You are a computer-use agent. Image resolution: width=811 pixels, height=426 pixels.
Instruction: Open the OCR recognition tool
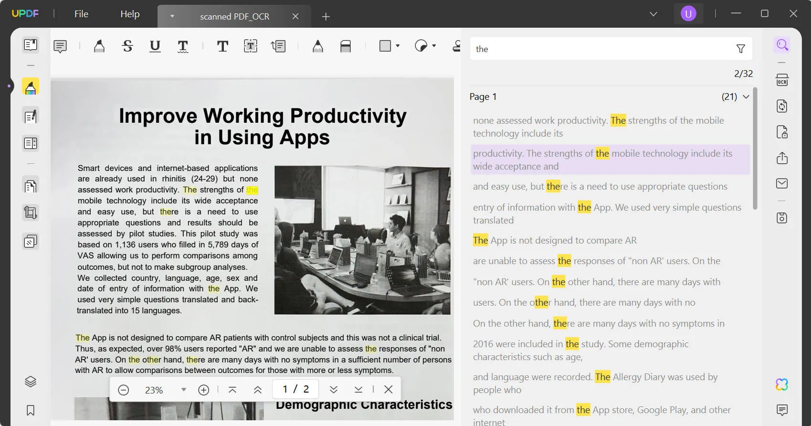[782, 80]
